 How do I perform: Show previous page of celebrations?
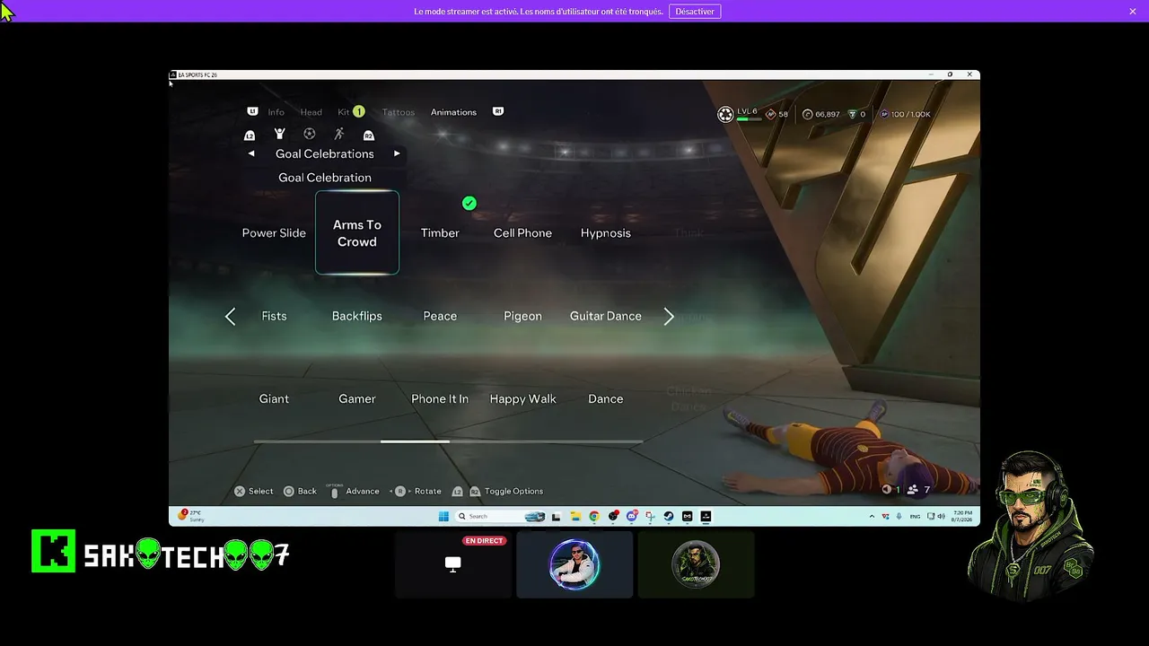click(x=230, y=316)
